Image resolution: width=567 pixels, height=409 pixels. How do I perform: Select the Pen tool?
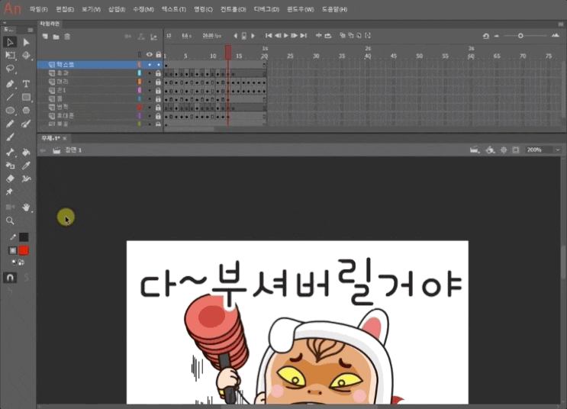point(10,84)
